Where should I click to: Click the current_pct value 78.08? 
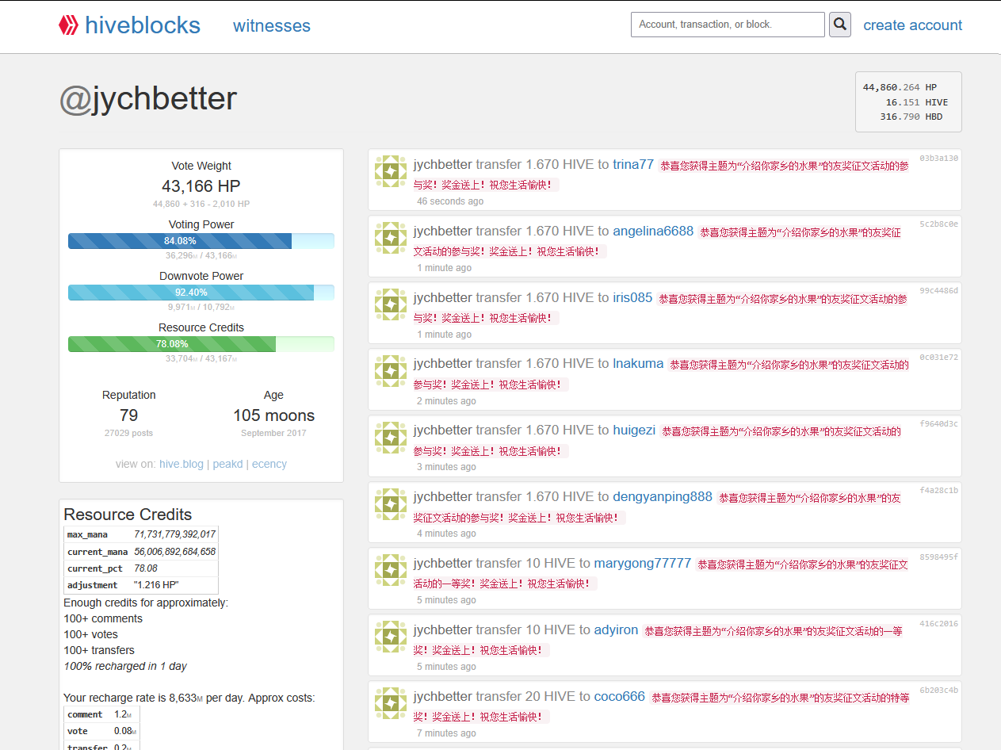point(146,568)
